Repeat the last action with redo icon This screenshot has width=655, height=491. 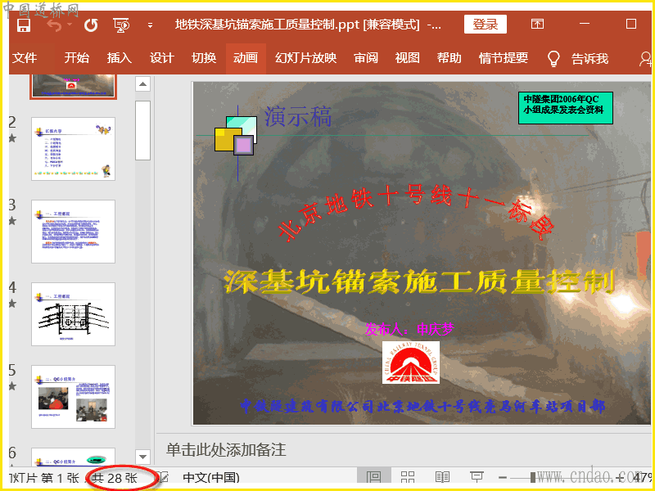[91, 25]
